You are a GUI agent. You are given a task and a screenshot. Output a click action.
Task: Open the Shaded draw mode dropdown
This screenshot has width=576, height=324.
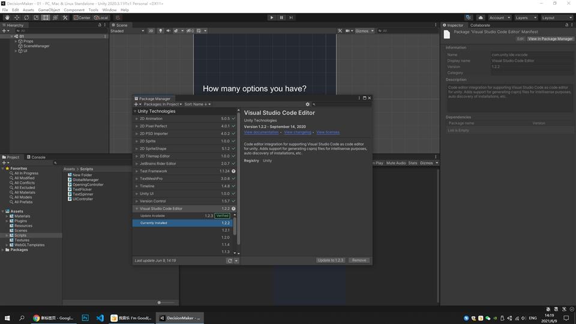click(x=127, y=31)
